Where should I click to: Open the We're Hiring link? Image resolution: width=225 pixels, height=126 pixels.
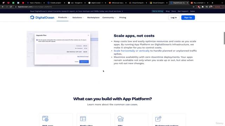click(x=157, y=11)
